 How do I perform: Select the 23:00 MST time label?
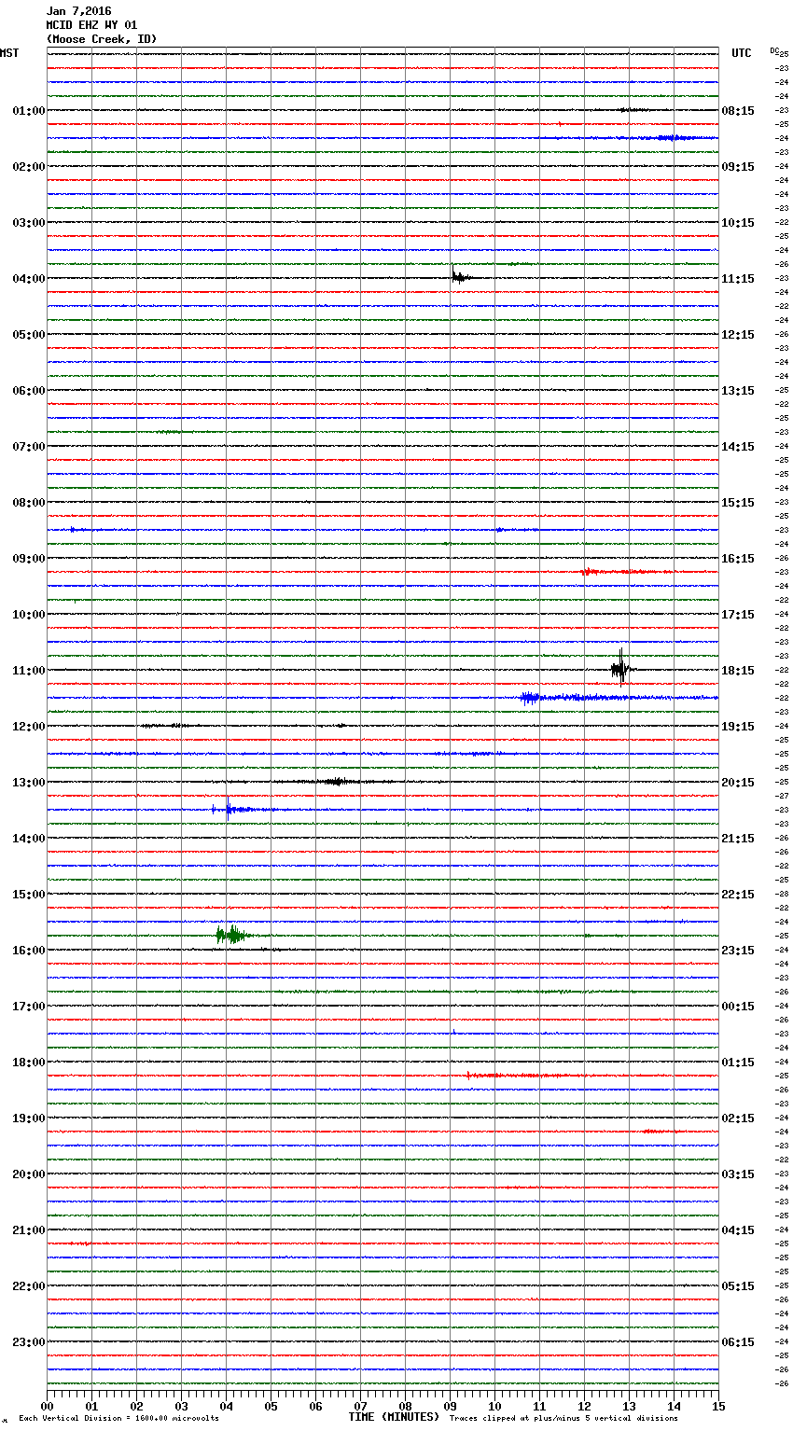click(28, 1342)
